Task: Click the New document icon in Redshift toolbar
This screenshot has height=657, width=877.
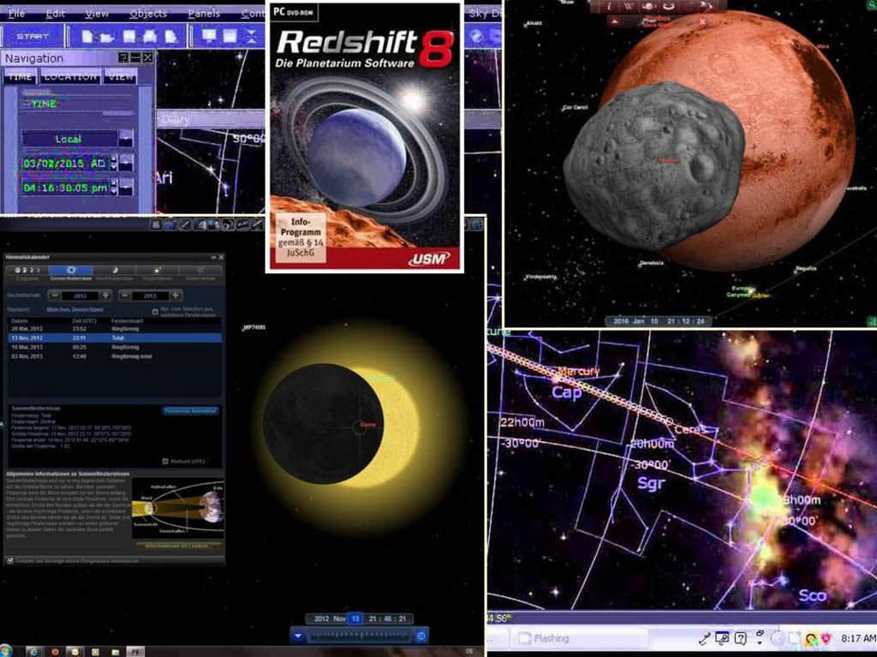Action: point(87,36)
